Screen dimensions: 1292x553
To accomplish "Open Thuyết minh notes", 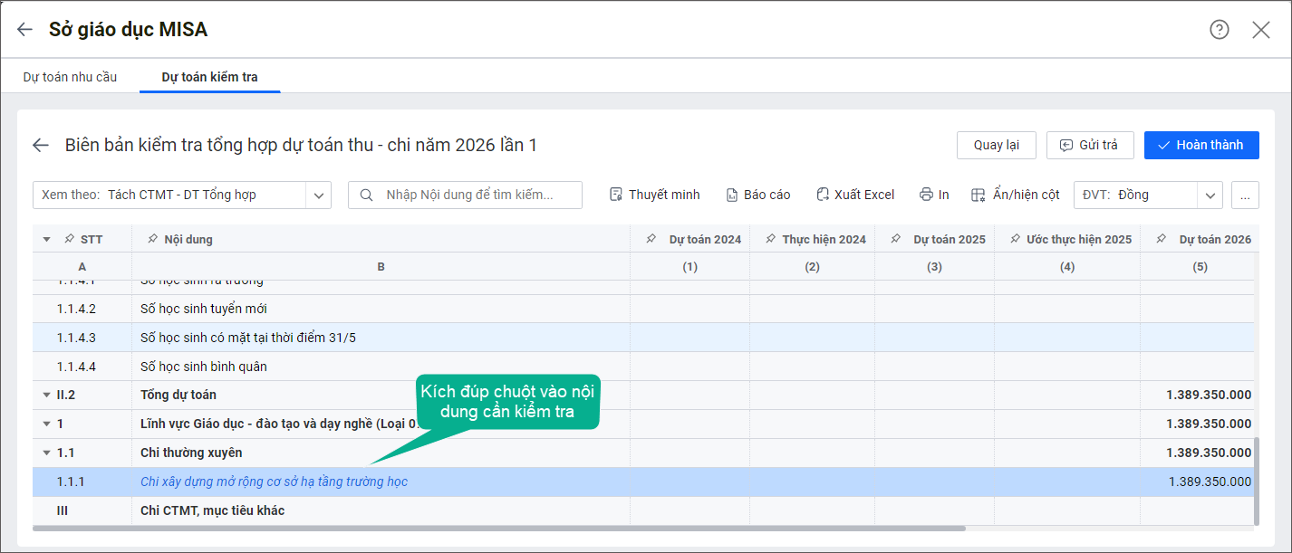I will pos(654,195).
